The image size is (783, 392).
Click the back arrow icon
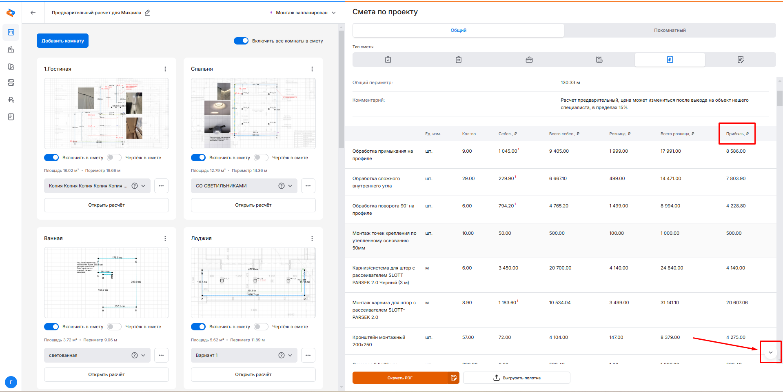point(33,13)
